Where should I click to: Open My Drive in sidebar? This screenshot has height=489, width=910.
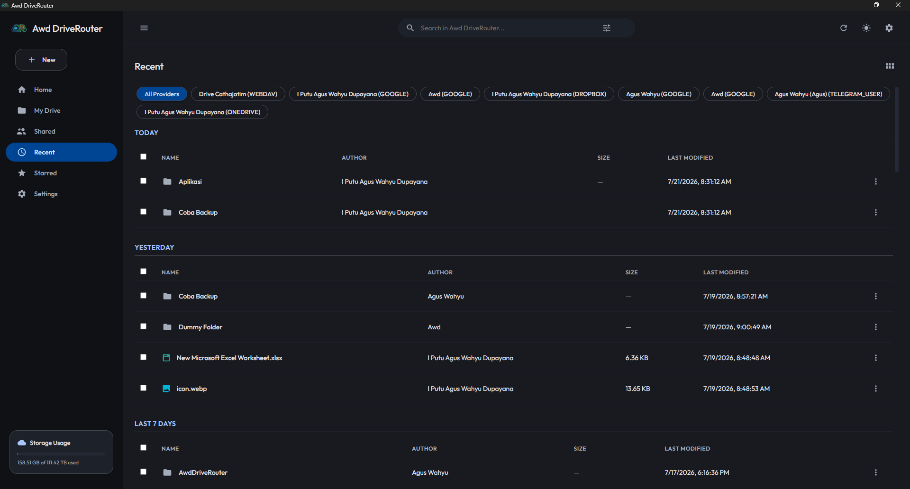pyautogui.click(x=61, y=110)
